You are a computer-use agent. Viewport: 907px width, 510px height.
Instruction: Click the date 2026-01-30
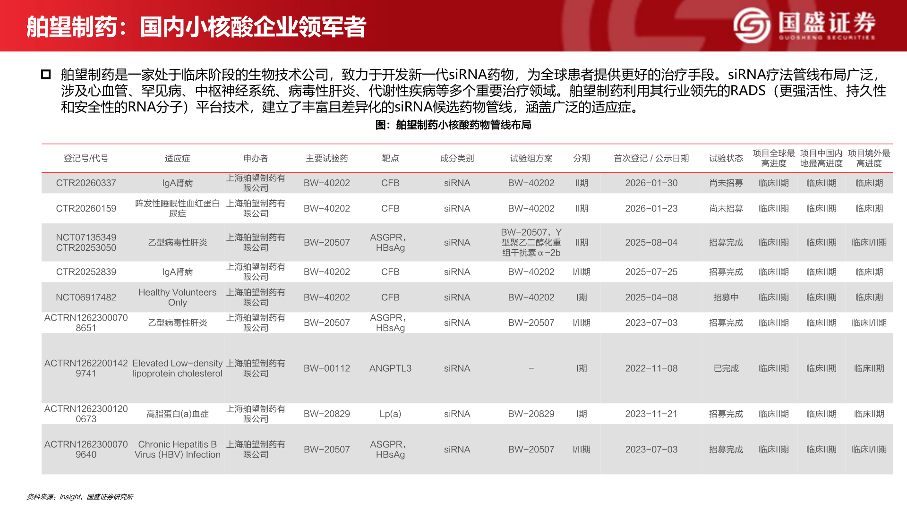coord(651,183)
